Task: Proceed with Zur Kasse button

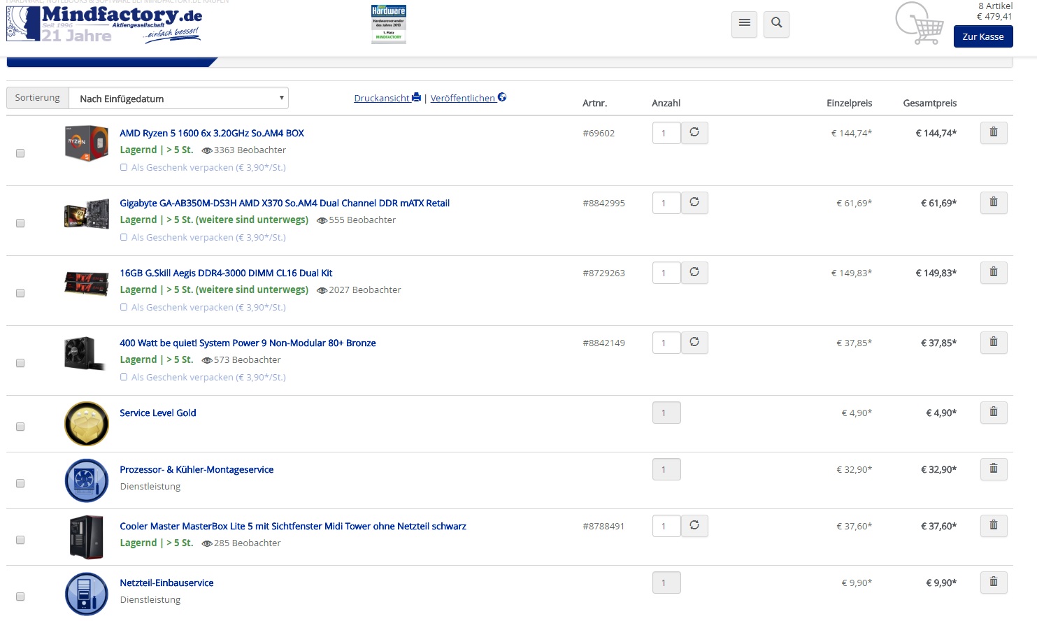Action: point(983,36)
